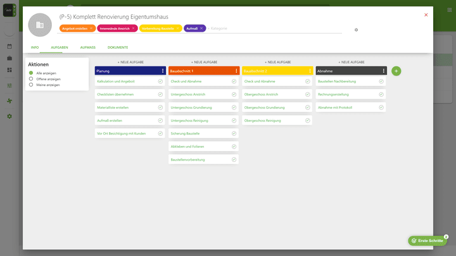Viewport: 456px width, 256px height.
Task: Open the apps grid icon in the top right
Action: tap(449, 10)
